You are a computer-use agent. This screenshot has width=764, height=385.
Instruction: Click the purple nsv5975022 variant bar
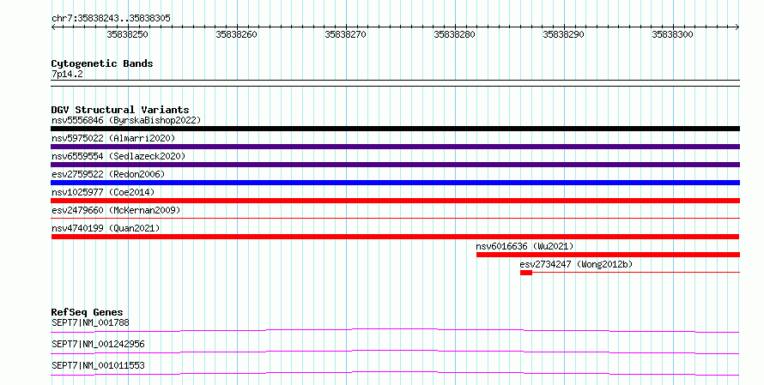click(x=395, y=147)
